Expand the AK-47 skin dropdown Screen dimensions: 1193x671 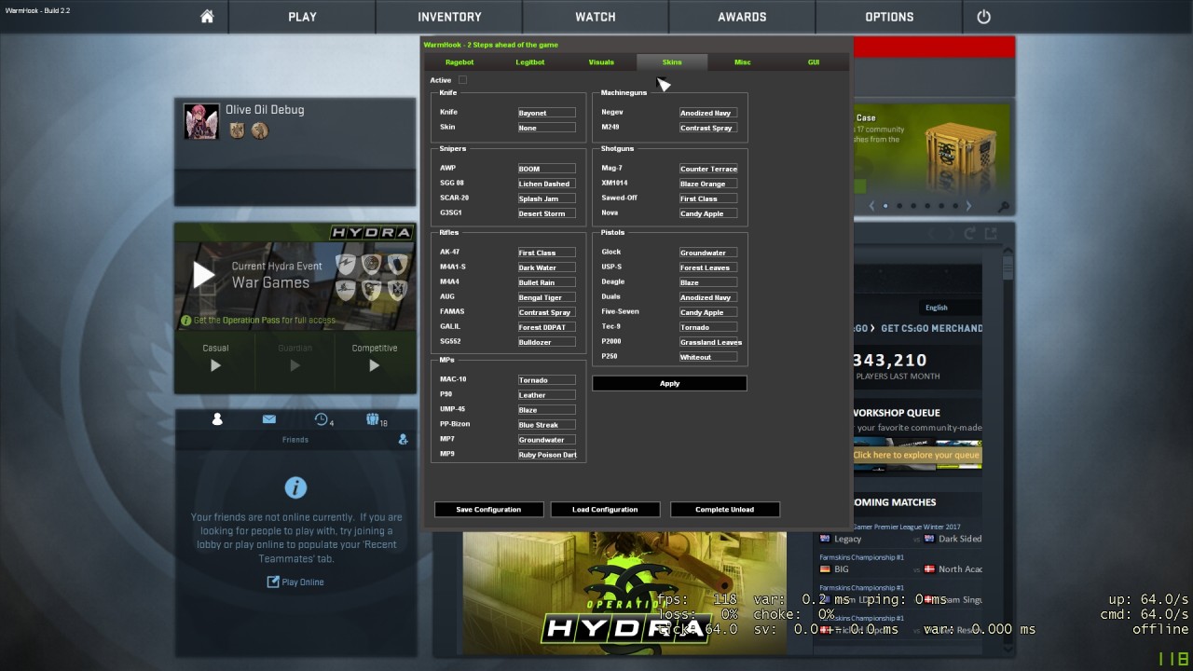click(x=546, y=253)
